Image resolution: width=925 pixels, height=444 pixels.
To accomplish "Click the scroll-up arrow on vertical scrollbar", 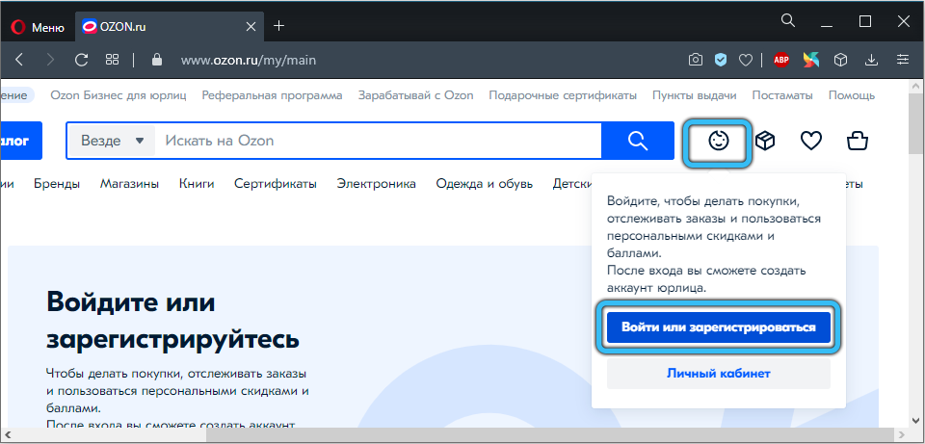I will pyautogui.click(x=913, y=86).
